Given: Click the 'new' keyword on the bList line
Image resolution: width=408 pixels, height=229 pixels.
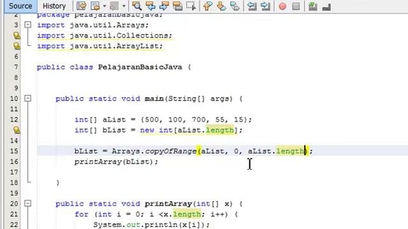Looking at the screenshot, I should click(x=147, y=130).
